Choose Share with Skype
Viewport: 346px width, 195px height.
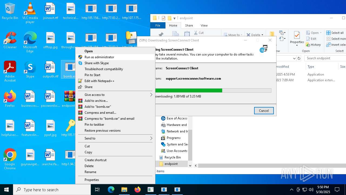(115, 63)
